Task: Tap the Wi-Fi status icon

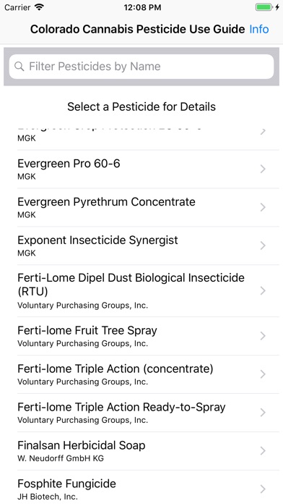Action: click(x=40, y=7)
